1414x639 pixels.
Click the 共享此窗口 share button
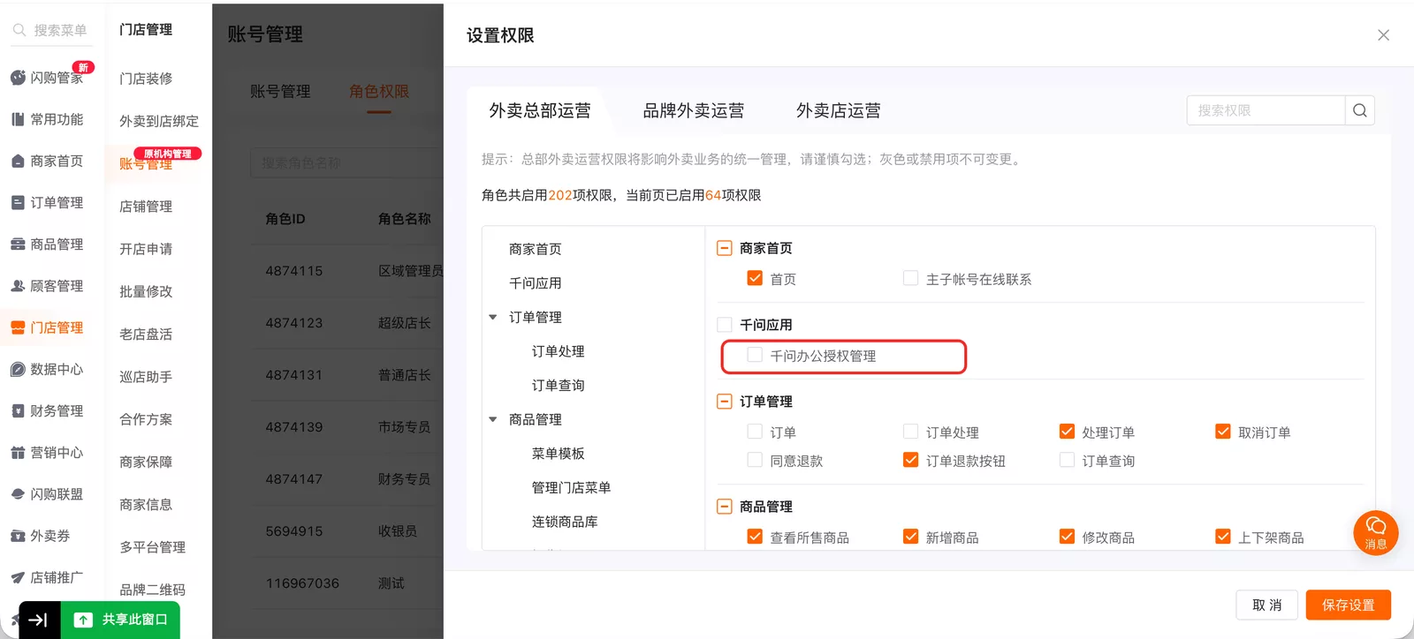coord(121,620)
